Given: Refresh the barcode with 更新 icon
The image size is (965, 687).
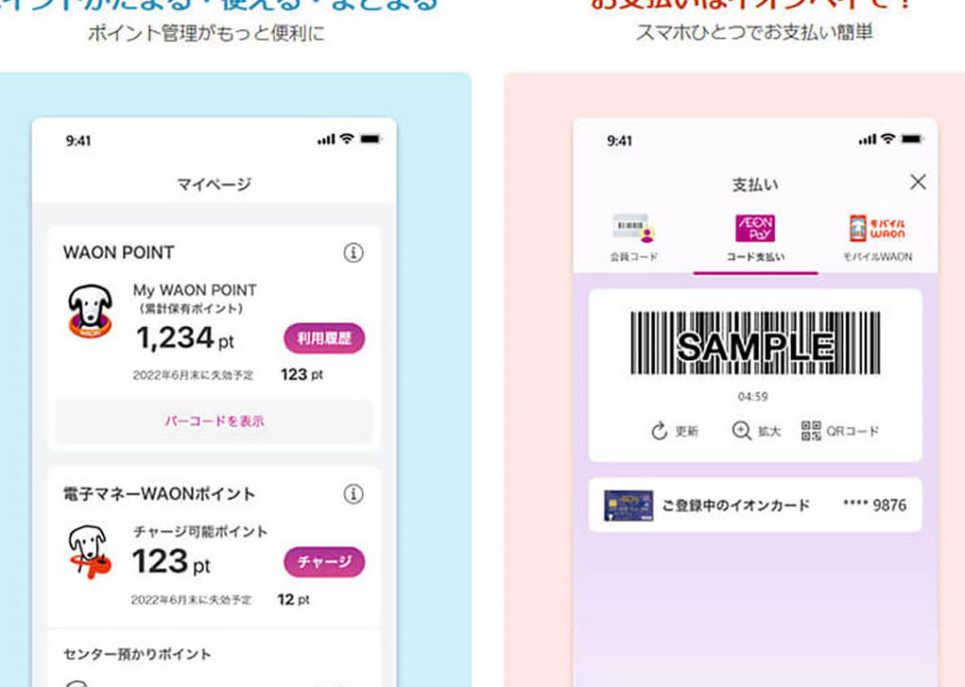Looking at the screenshot, I should point(659,431).
